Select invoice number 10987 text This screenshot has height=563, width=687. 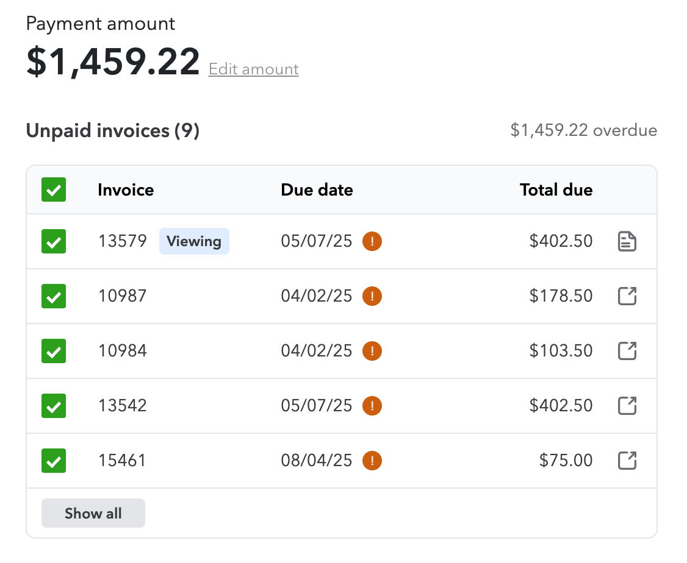point(122,296)
